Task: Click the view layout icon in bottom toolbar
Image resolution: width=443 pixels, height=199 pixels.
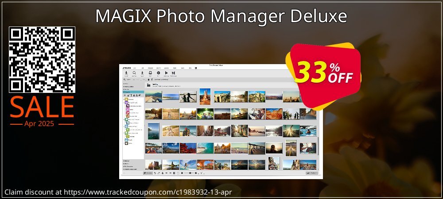Action: pyautogui.click(x=174, y=173)
